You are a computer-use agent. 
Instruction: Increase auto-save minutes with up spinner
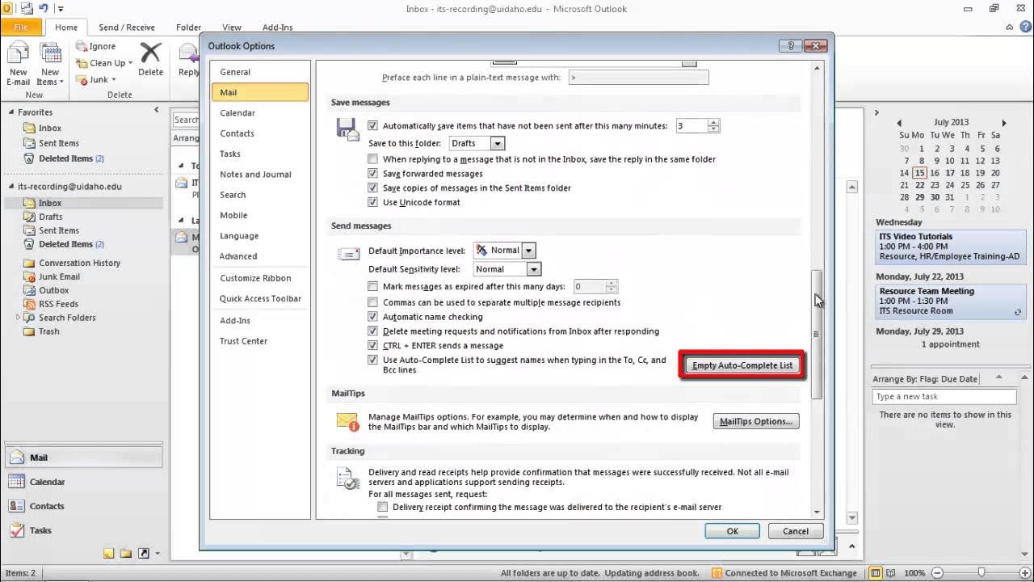(x=713, y=123)
